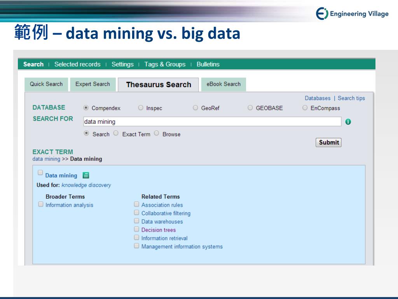Open the Association rules related term
Image resolution: width=398 pixels, height=299 pixels.
[x=162, y=205]
